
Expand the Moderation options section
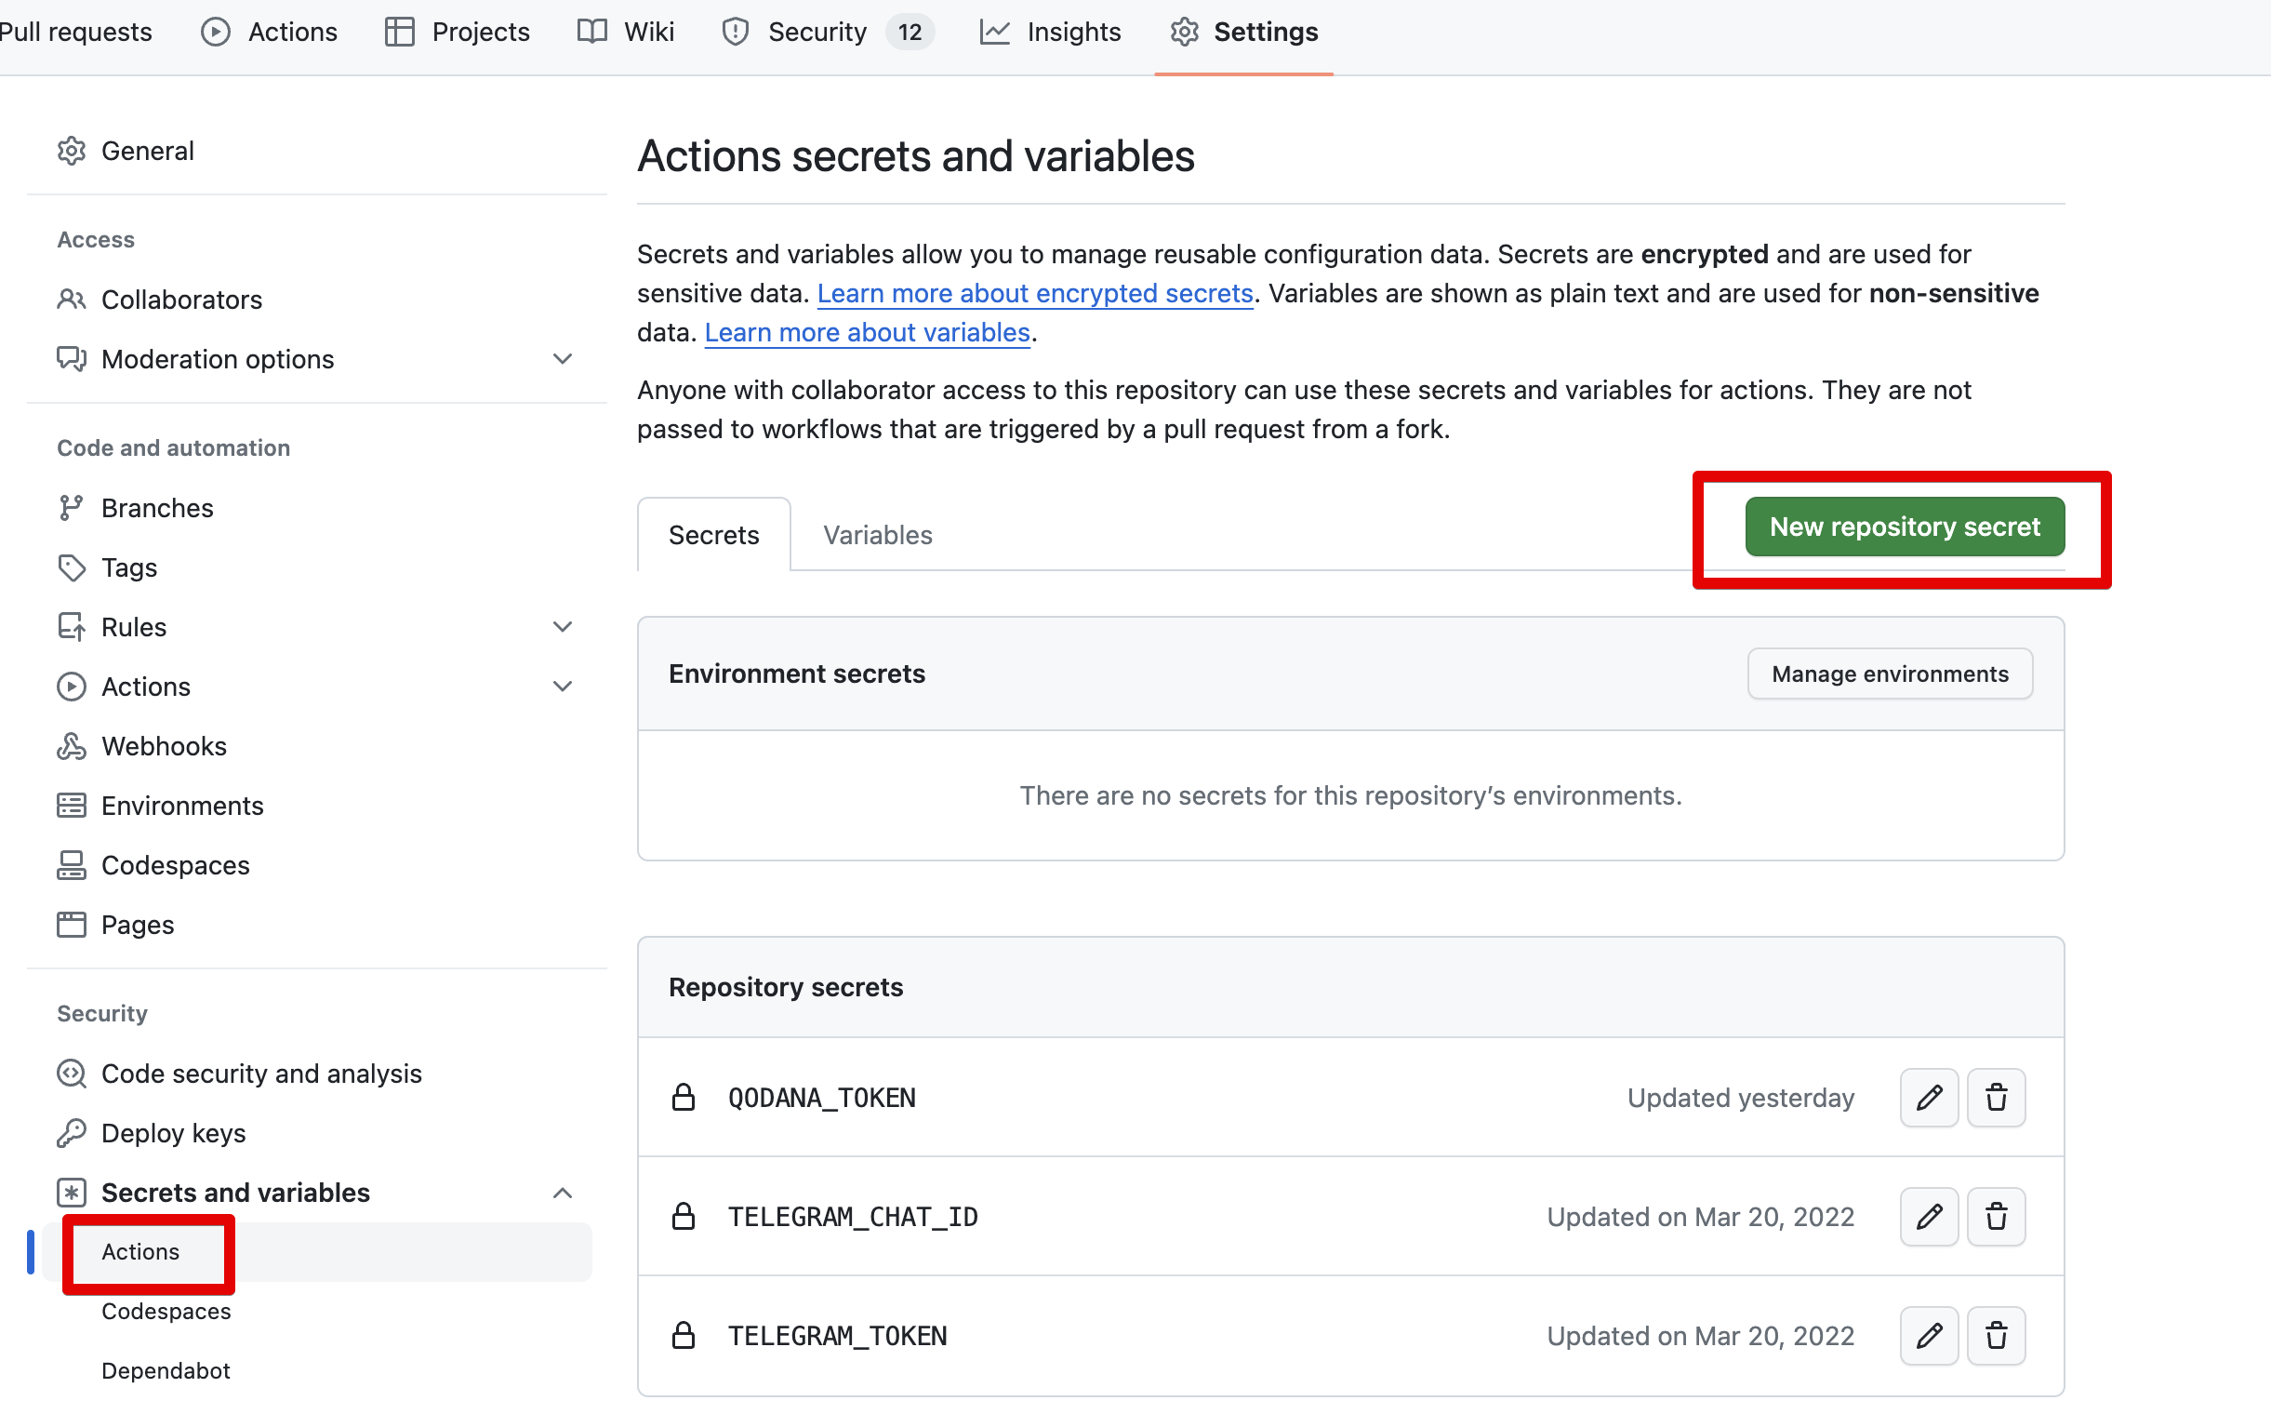tap(562, 359)
